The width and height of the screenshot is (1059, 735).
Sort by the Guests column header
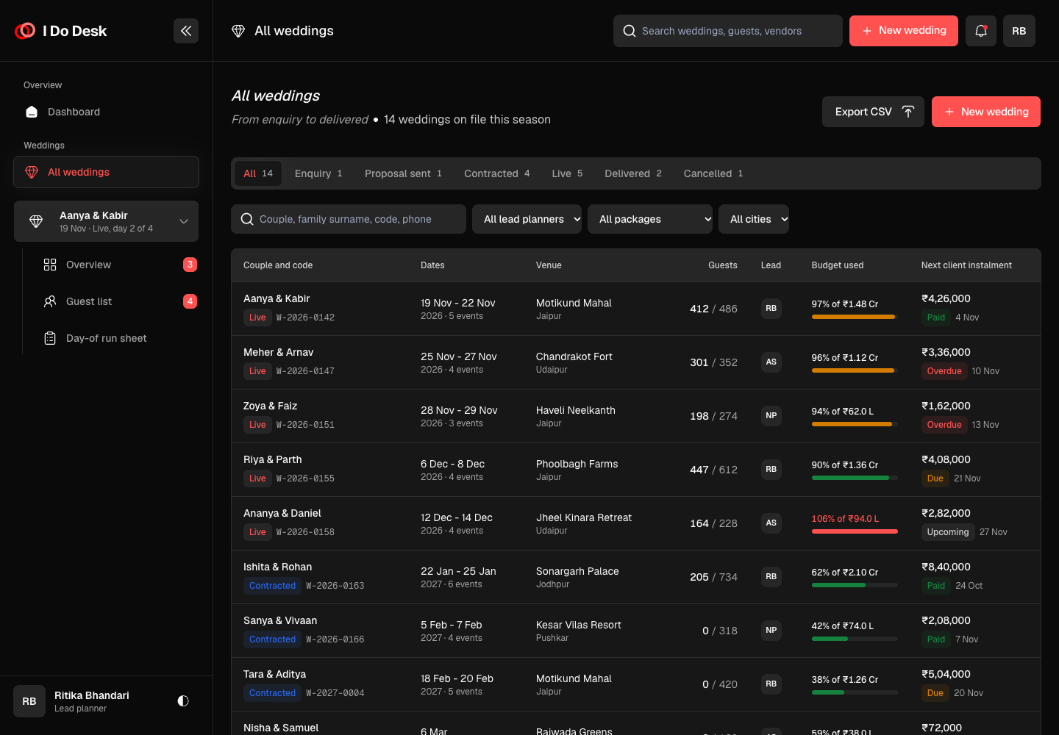click(x=722, y=265)
